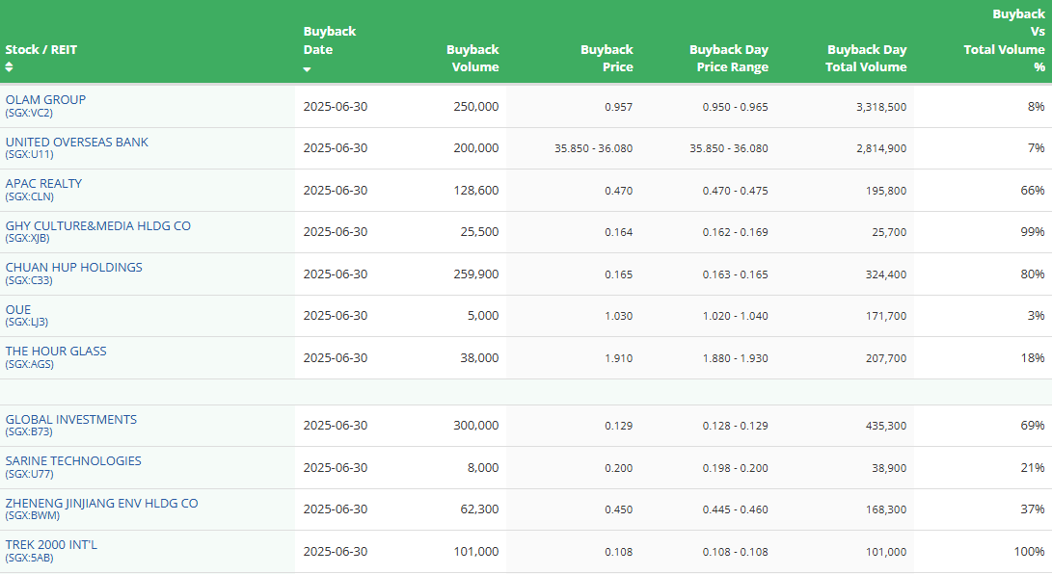Select OLAM GROUP buyback date 2025-06-30
Image resolution: width=1052 pixels, height=574 pixels.
click(x=335, y=107)
